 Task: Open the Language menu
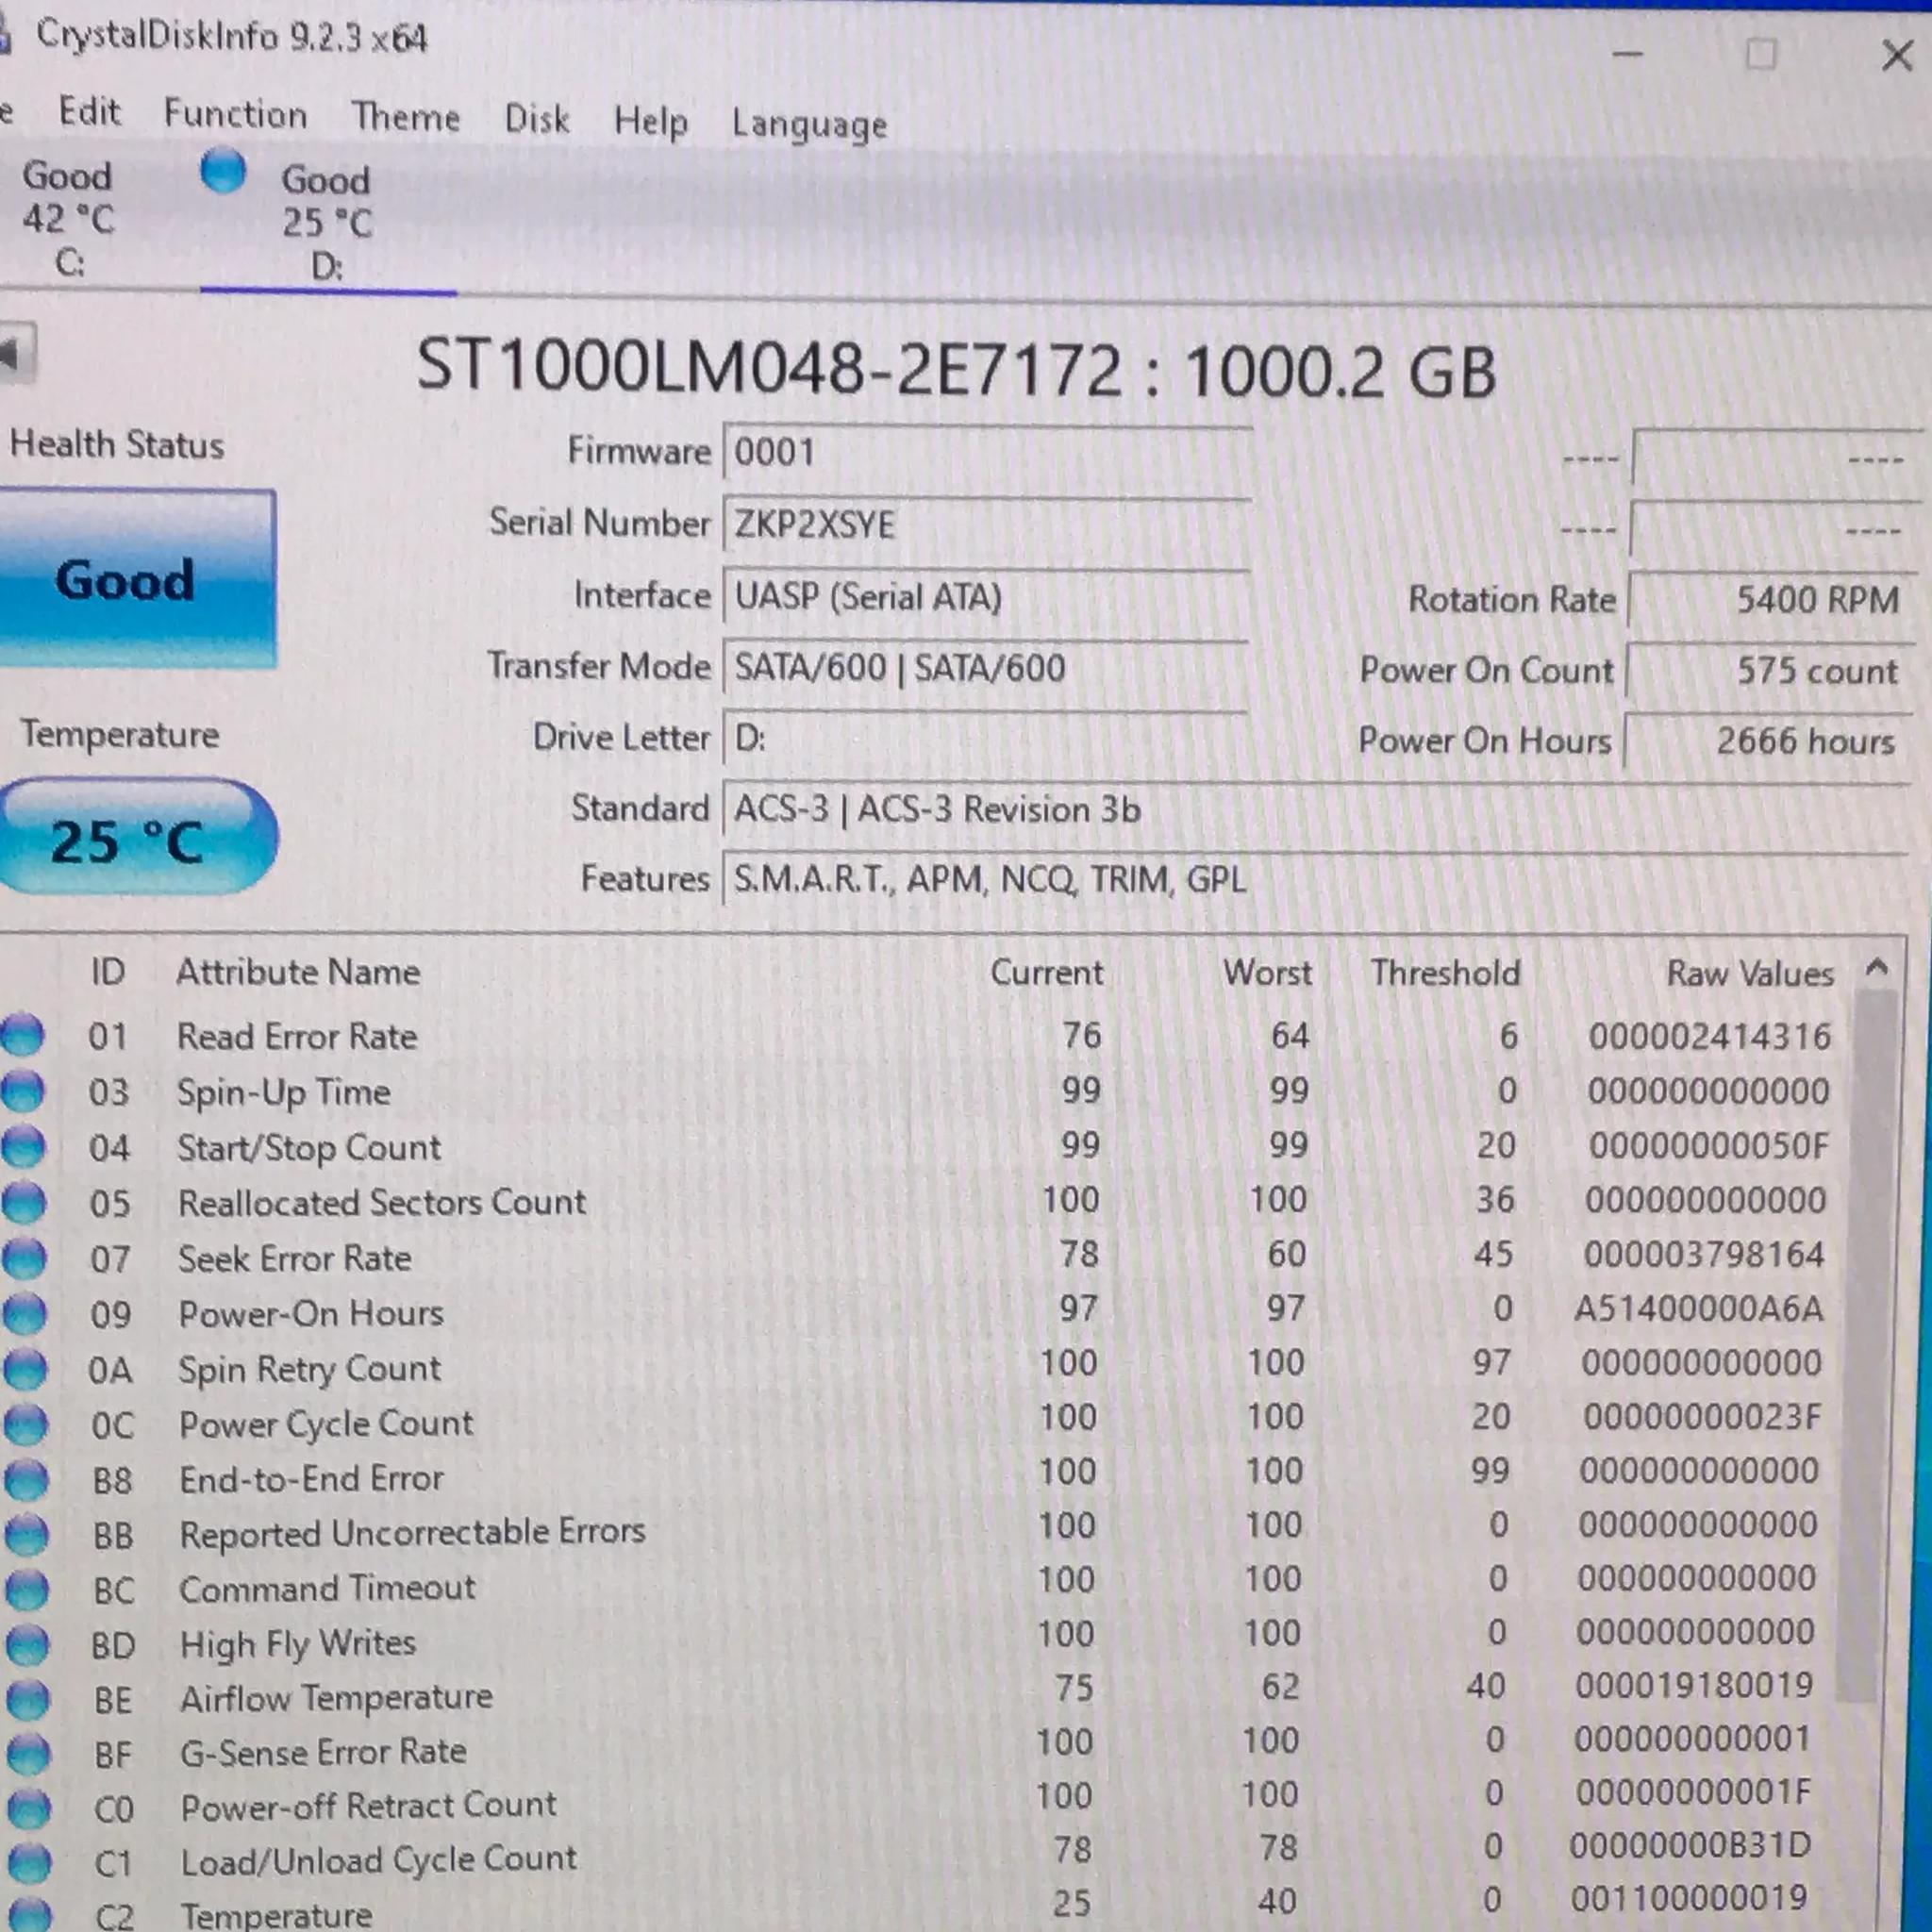810,125
